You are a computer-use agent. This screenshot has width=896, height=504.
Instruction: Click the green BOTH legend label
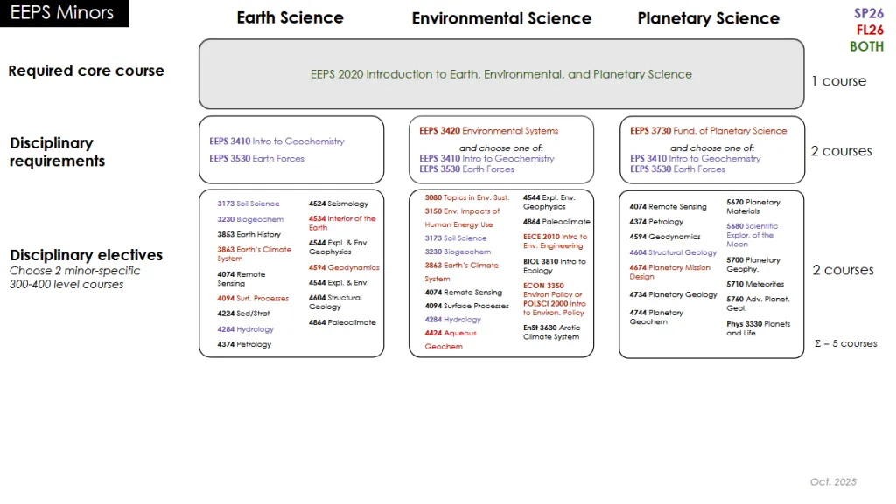point(866,46)
